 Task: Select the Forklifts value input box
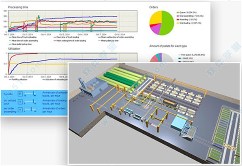tap(21, 94)
